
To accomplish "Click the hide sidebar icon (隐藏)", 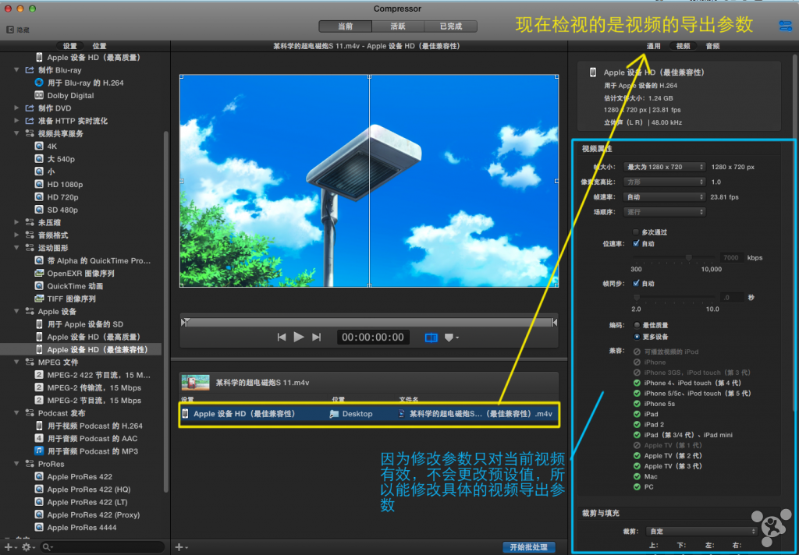I will (9, 30).
